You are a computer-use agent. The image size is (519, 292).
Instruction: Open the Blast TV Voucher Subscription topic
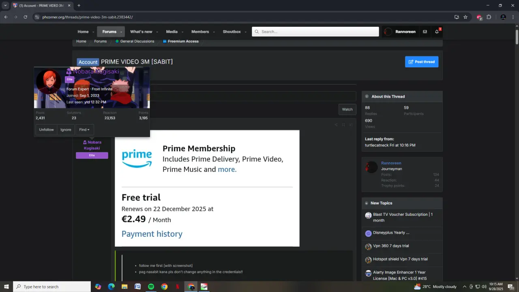[x=403, y=217]
